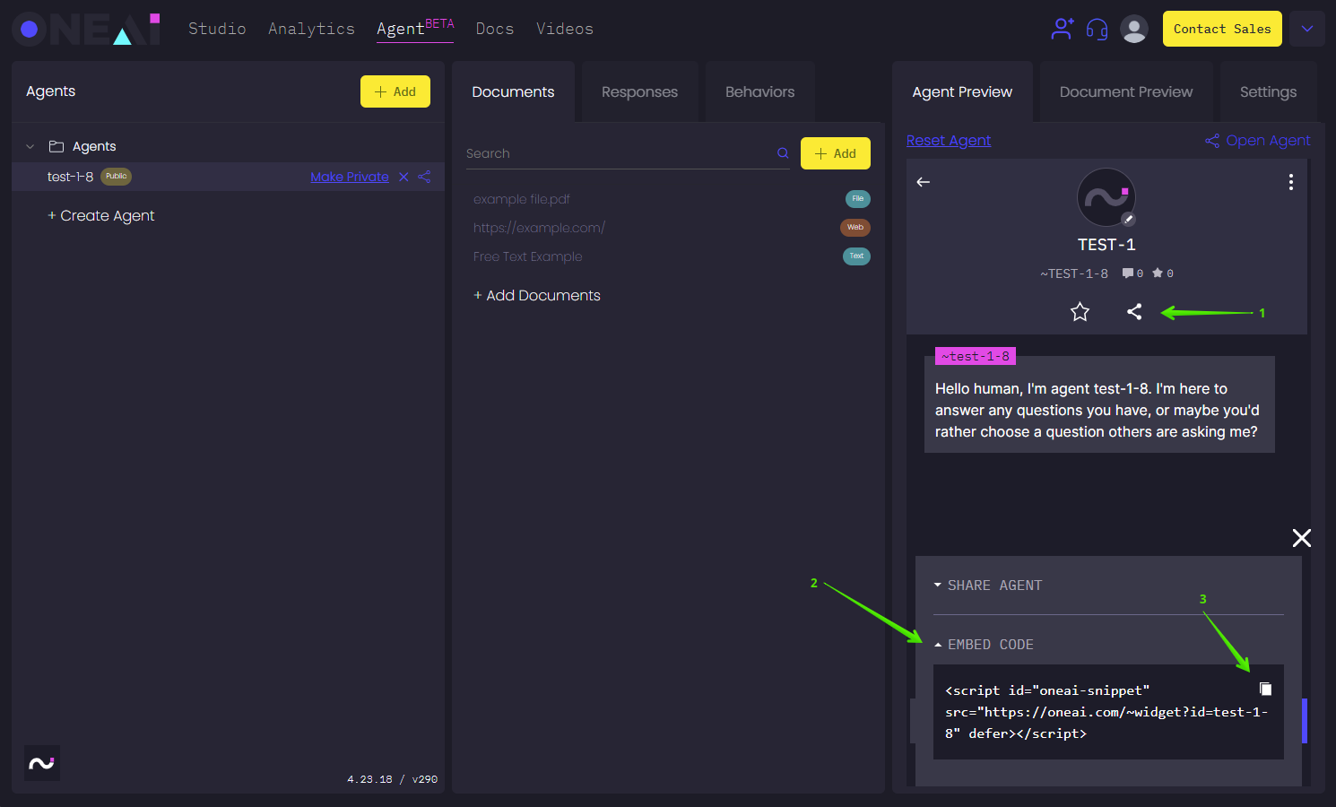Open the Videos menu item
Screen dimensions: 1336x807
[565, 29]
